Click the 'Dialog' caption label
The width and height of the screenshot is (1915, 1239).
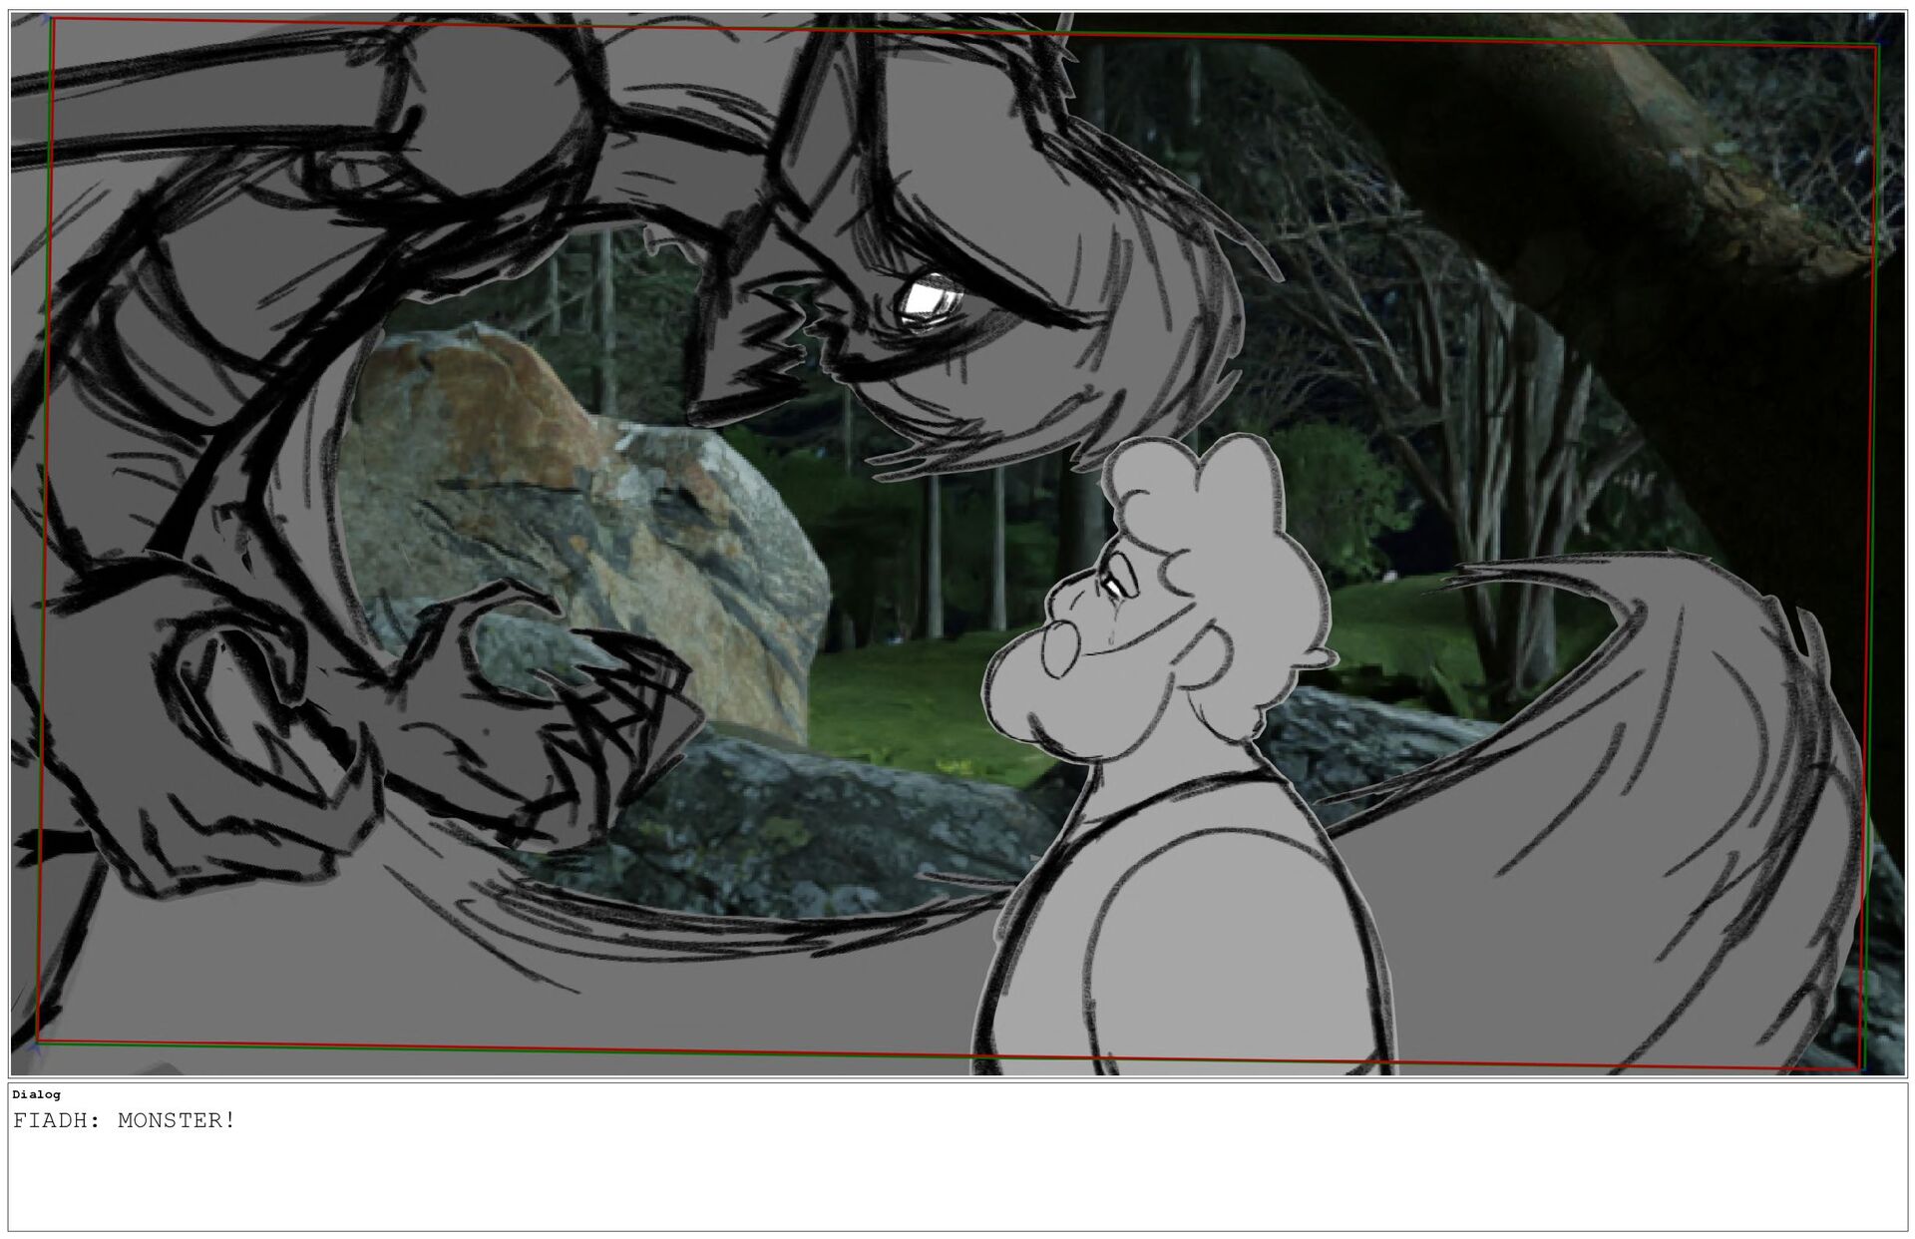pyautogui.click(x=36, y=1094)
